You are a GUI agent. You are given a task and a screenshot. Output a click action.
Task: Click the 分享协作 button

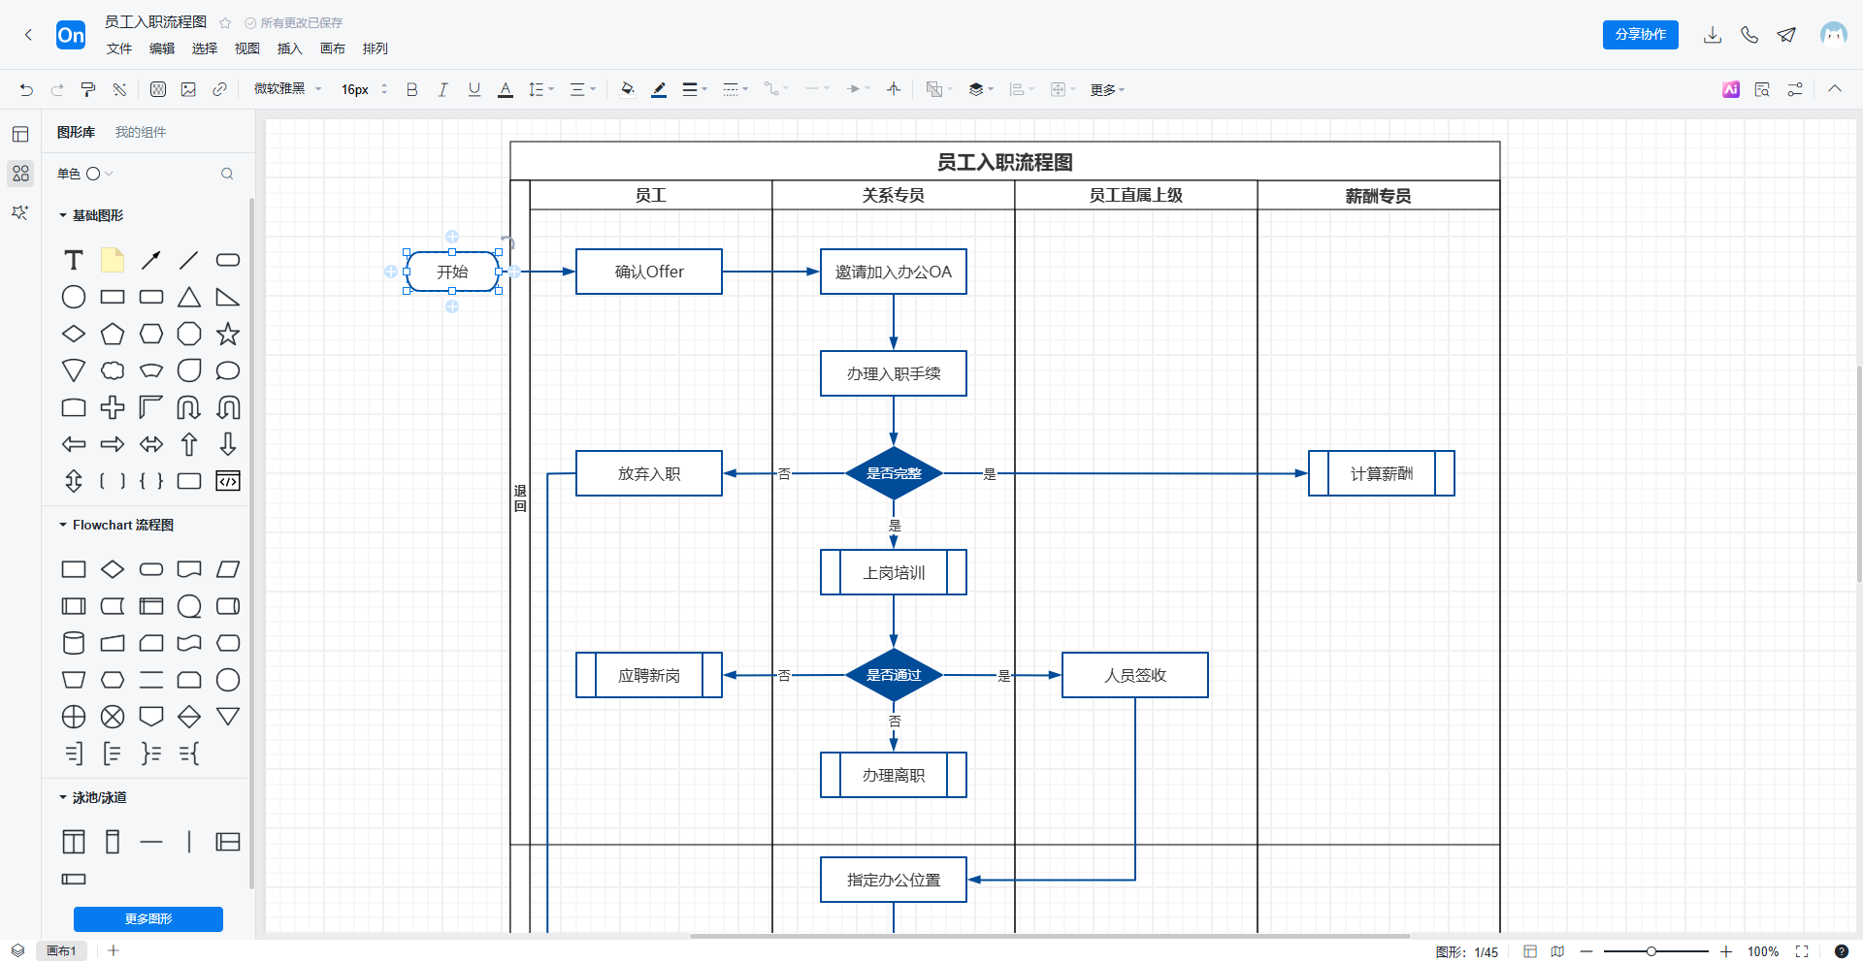1640,35
